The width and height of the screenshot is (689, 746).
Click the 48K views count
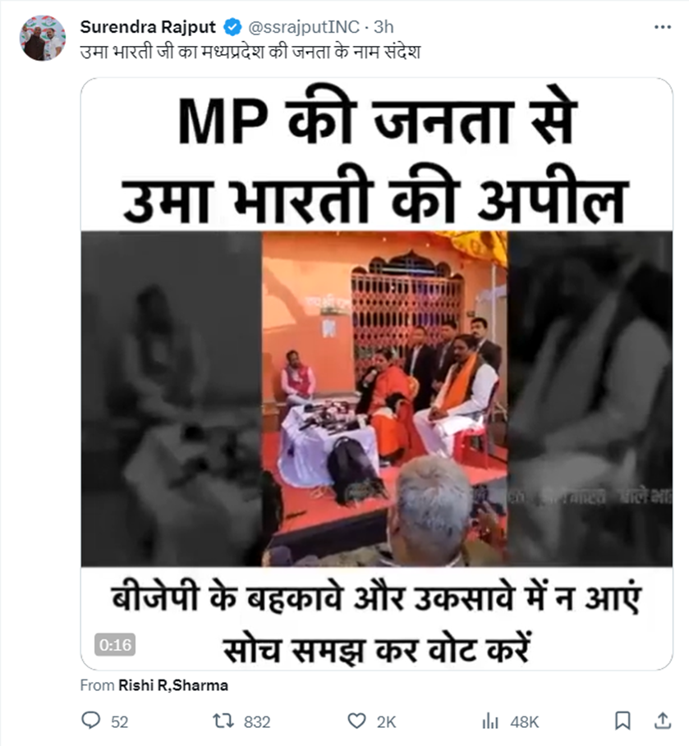(x=524, y=722)
